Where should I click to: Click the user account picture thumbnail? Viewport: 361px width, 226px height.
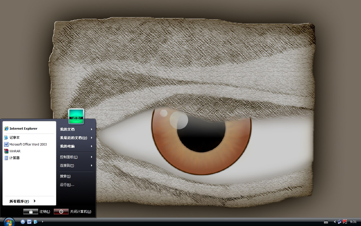click(x=76, y=116)
